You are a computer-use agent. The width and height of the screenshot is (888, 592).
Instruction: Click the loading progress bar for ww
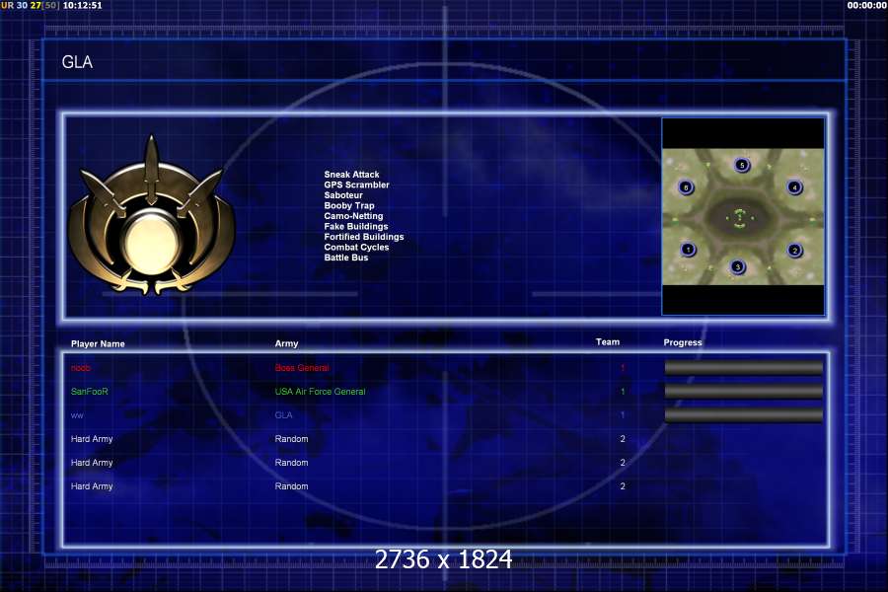[x=744, y=415]
